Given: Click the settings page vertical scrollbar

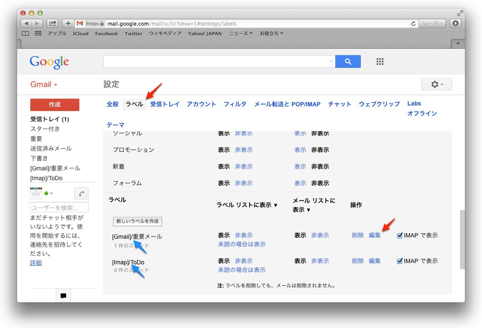Looking at the screenshot, I should point(462,240).
